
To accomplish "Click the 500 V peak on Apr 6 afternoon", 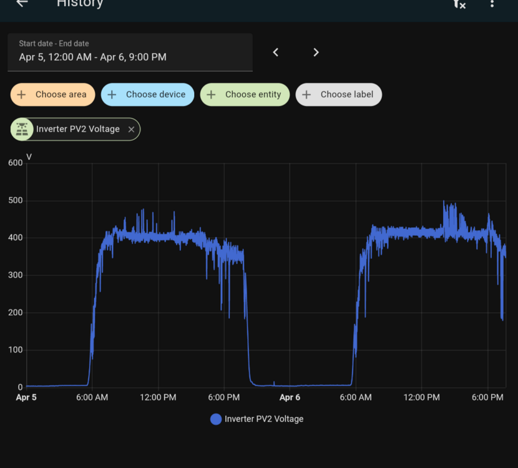I will pos(444,202).
